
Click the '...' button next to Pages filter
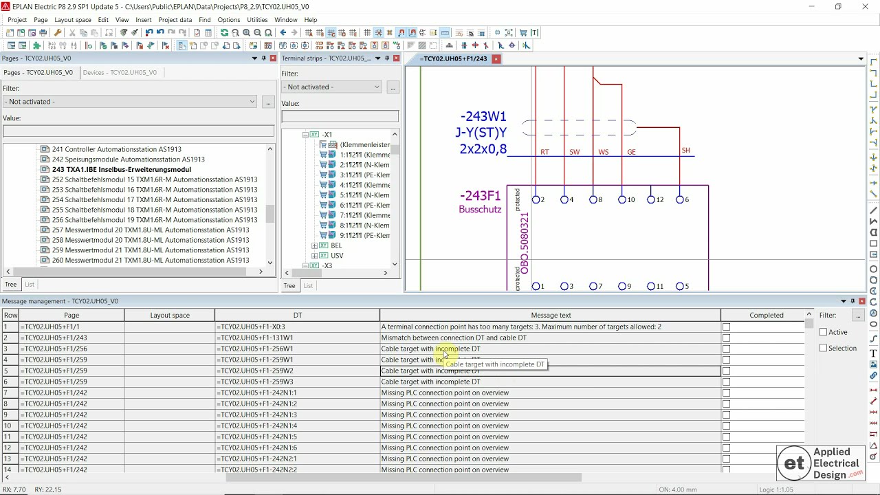click(268, 102)
